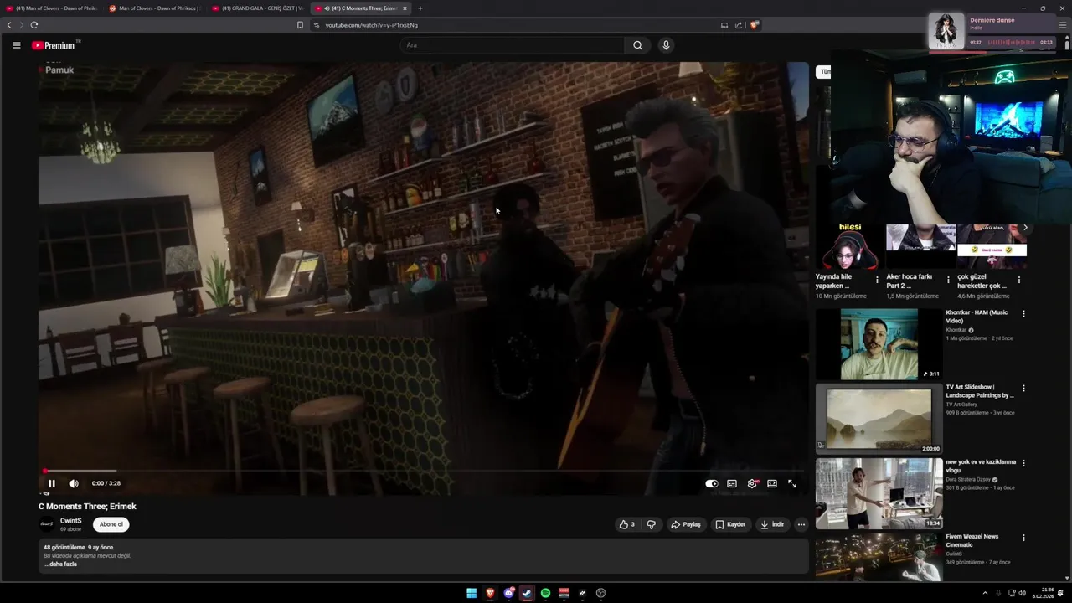
Task: Pause the YouTube video
Action: [51, 483]
